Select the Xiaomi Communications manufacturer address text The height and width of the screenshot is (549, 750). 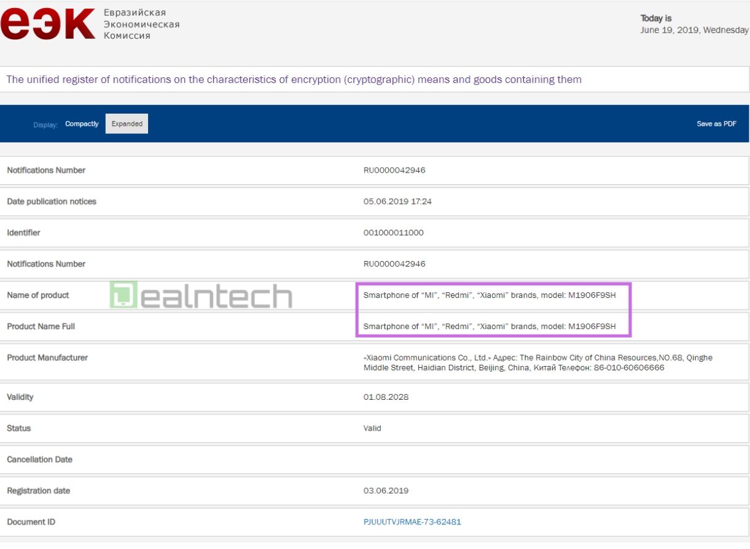(x=538, y=363)
